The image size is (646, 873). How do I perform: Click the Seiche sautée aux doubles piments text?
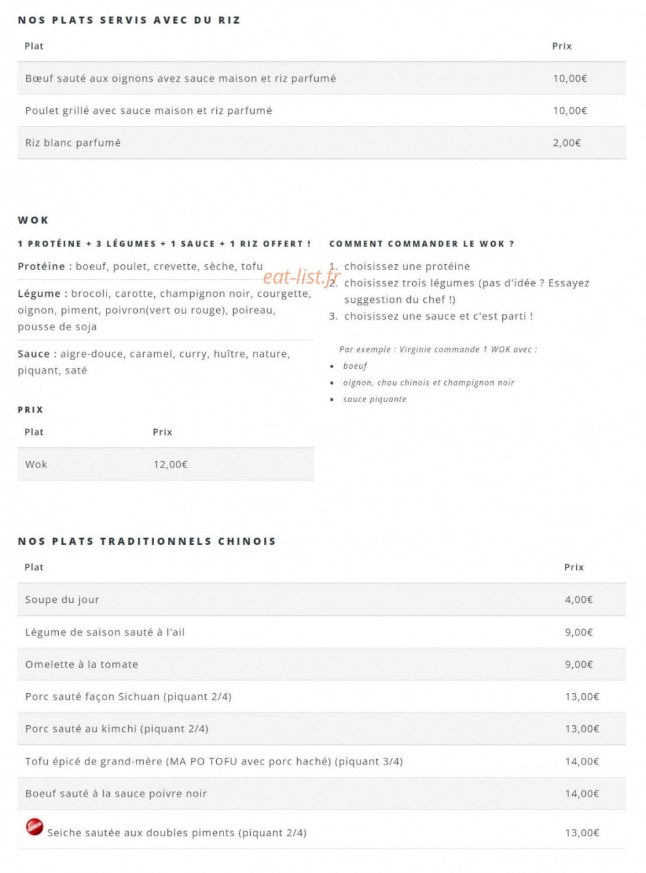click(x=176, y=832)
